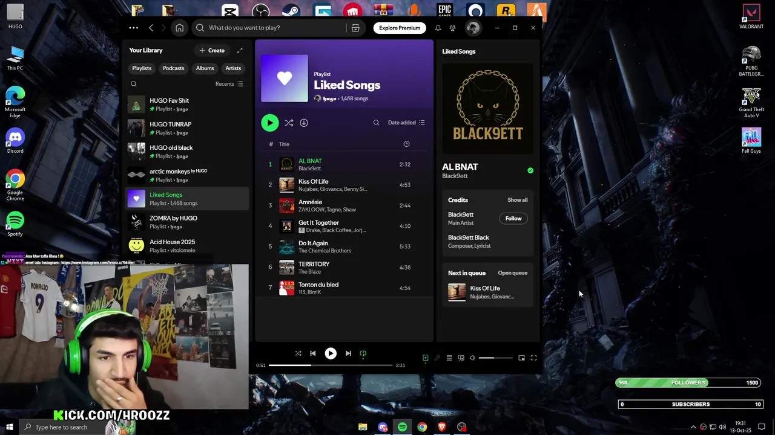This screenshot has width=775, height=435.
Task: Open arctic monkeys playlist in library
Action: click(188, 175)
